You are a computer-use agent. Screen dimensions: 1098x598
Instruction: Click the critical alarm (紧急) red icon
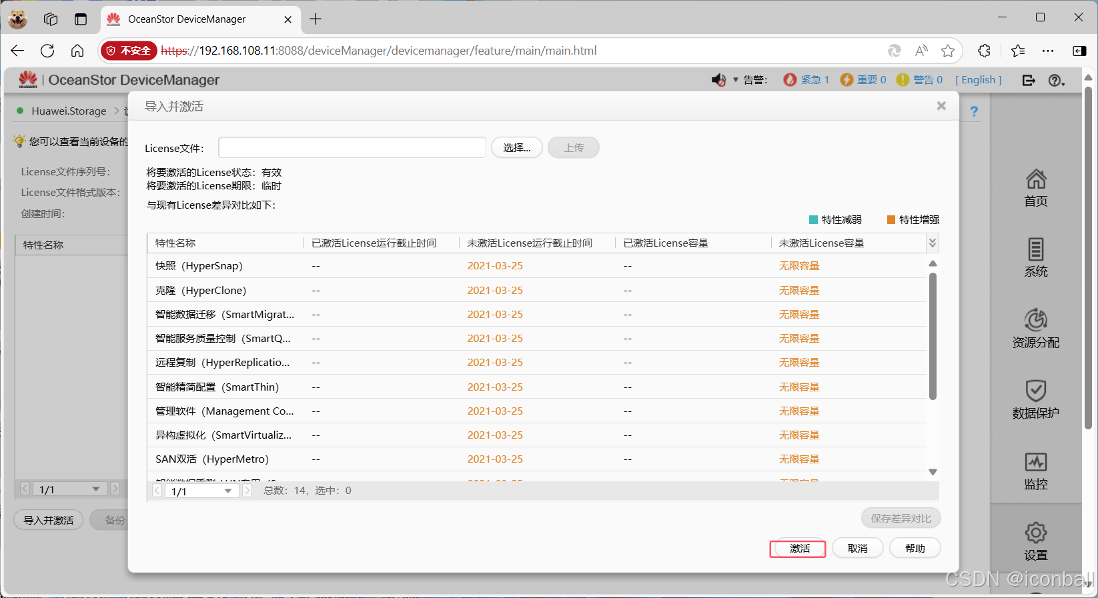[x=790, y=80]
